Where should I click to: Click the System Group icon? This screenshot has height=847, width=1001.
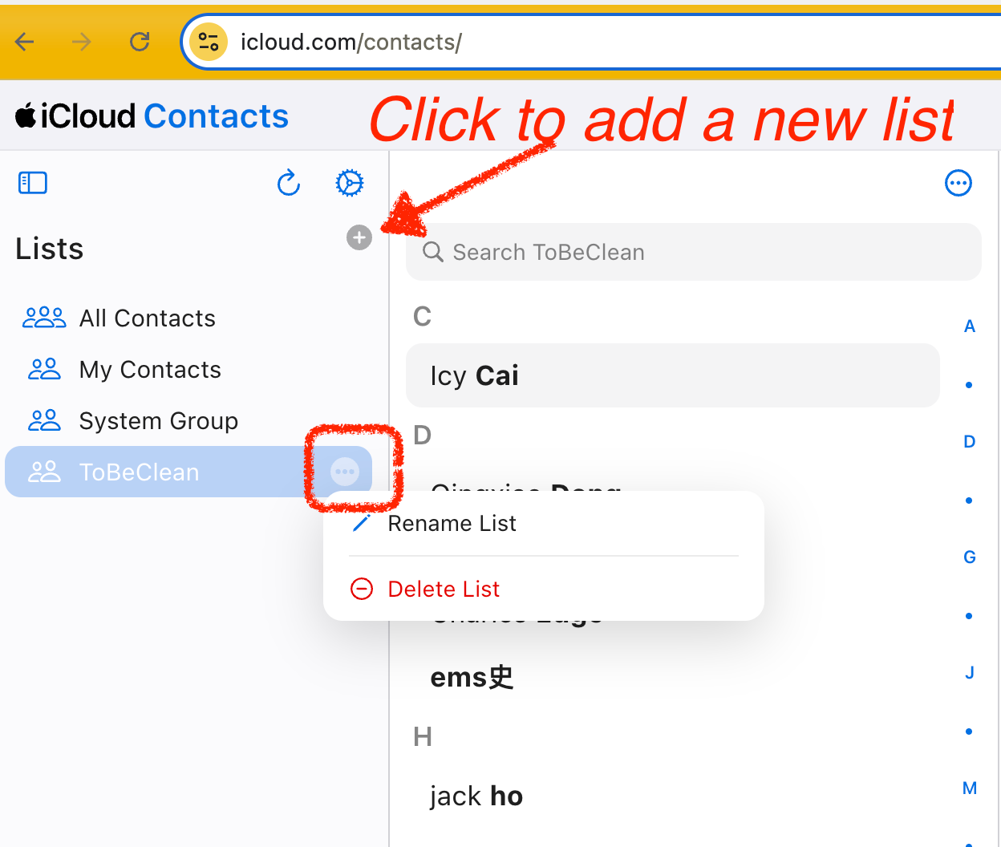point(44,420)
